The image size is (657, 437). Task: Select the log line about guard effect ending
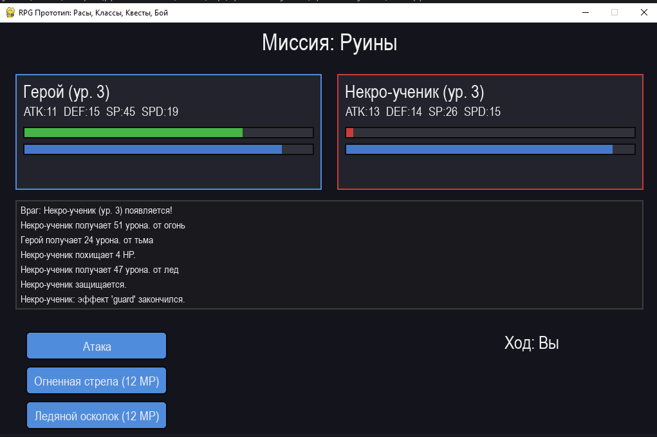tap(103, 299)
